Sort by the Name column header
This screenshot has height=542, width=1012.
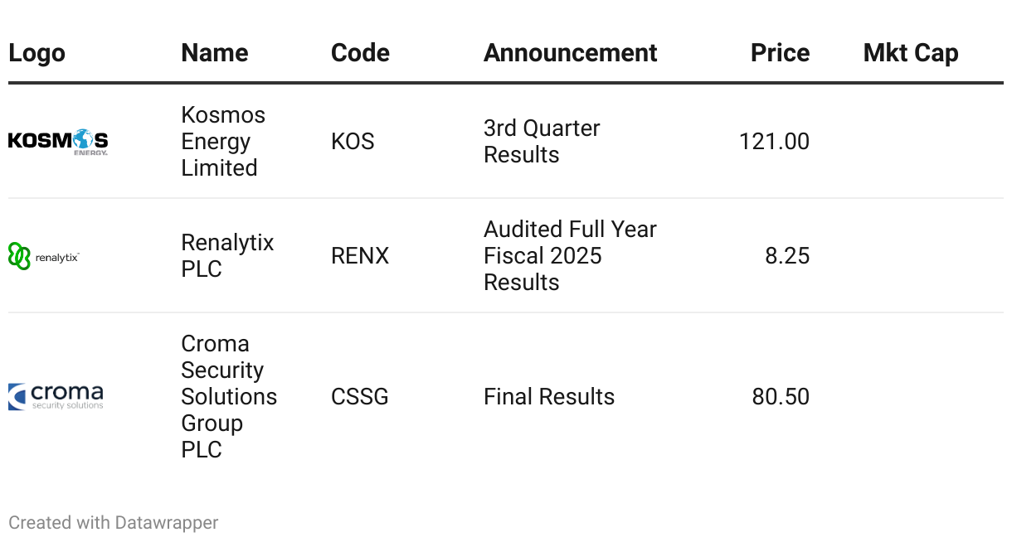tap(214, 53)
